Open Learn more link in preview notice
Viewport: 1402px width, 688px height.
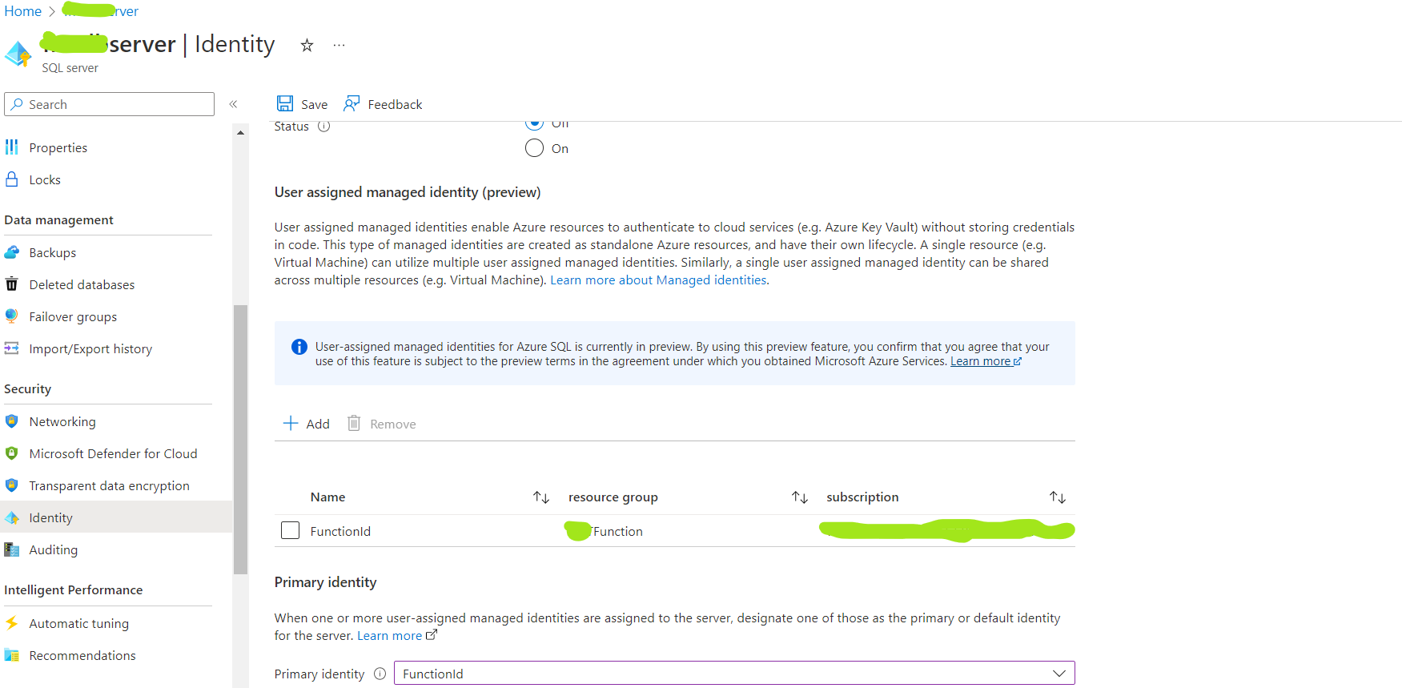coord(986,361)
